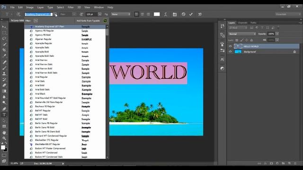Select the Horizontal Type tool

4,115
